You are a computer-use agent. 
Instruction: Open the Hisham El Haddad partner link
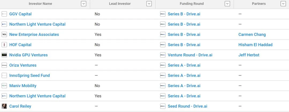(255, 45)
